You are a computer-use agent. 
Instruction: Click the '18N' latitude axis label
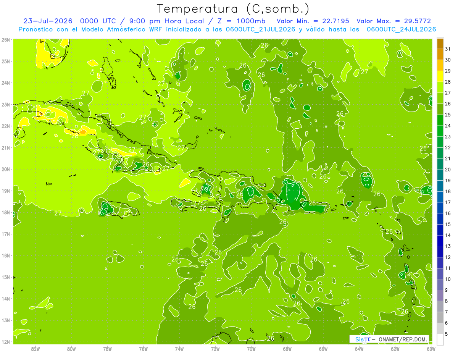coord(5,212)
